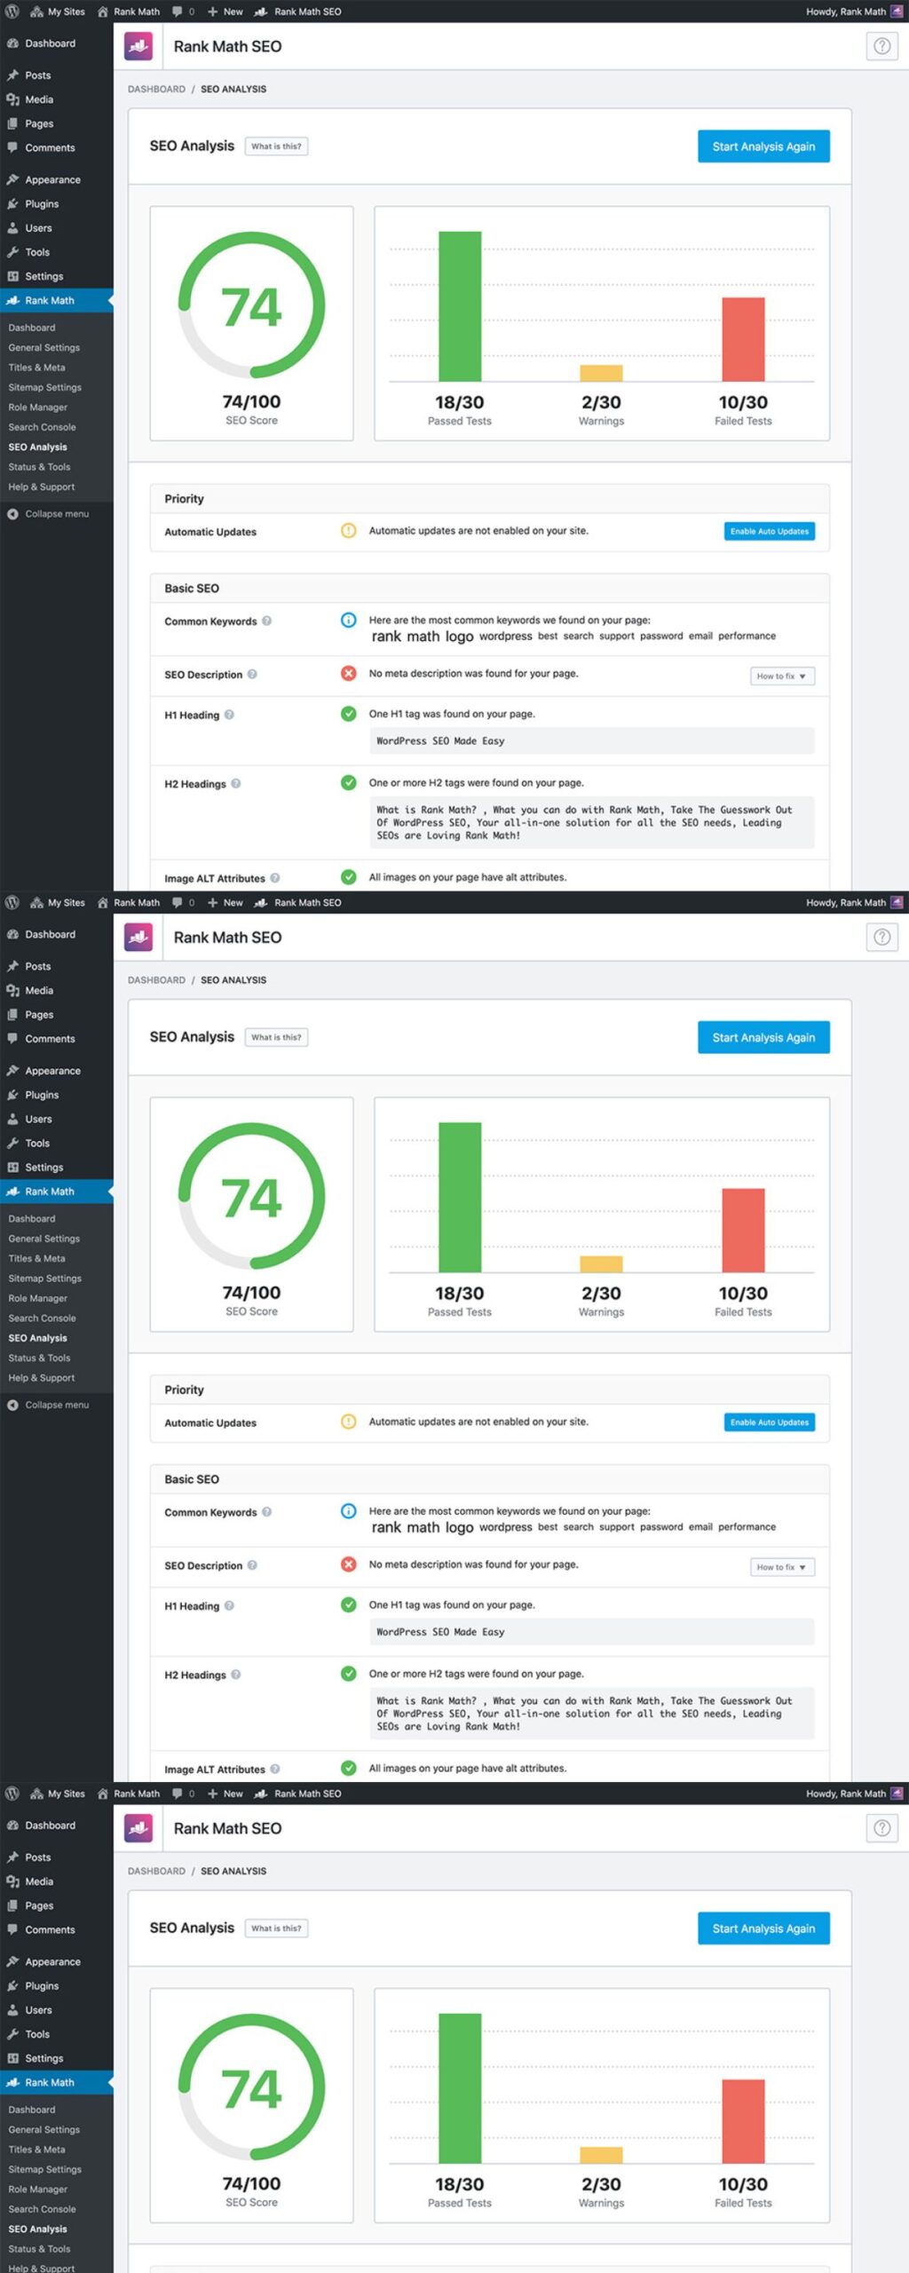Click Collapse menu in the topmost sidebar
This screenshot has height=2273, width=909.
[x=48, y=514]
